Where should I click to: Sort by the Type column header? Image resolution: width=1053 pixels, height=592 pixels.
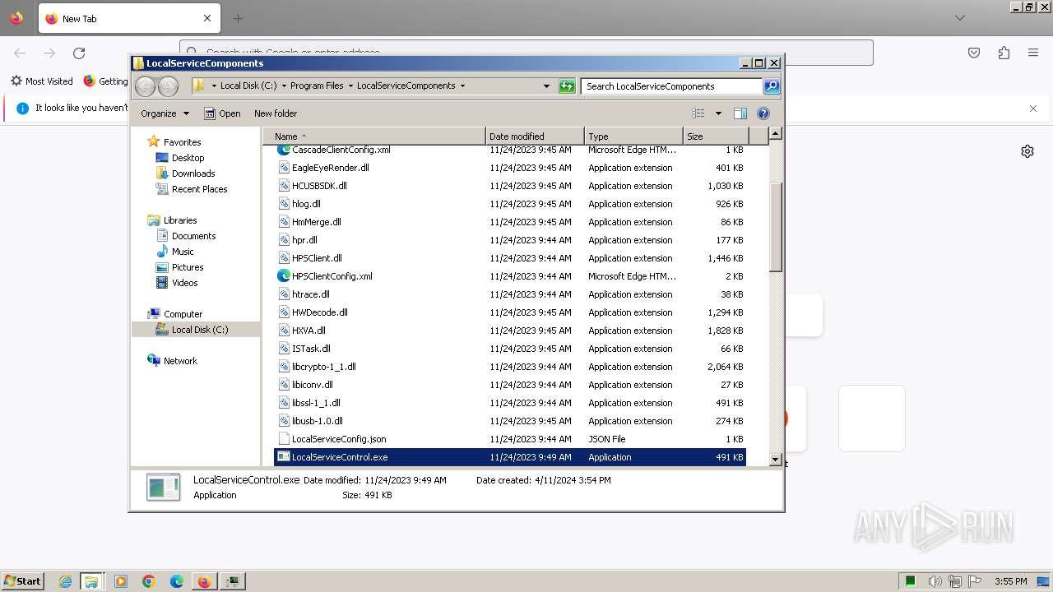pyautogui.click(x=633, y=136)
